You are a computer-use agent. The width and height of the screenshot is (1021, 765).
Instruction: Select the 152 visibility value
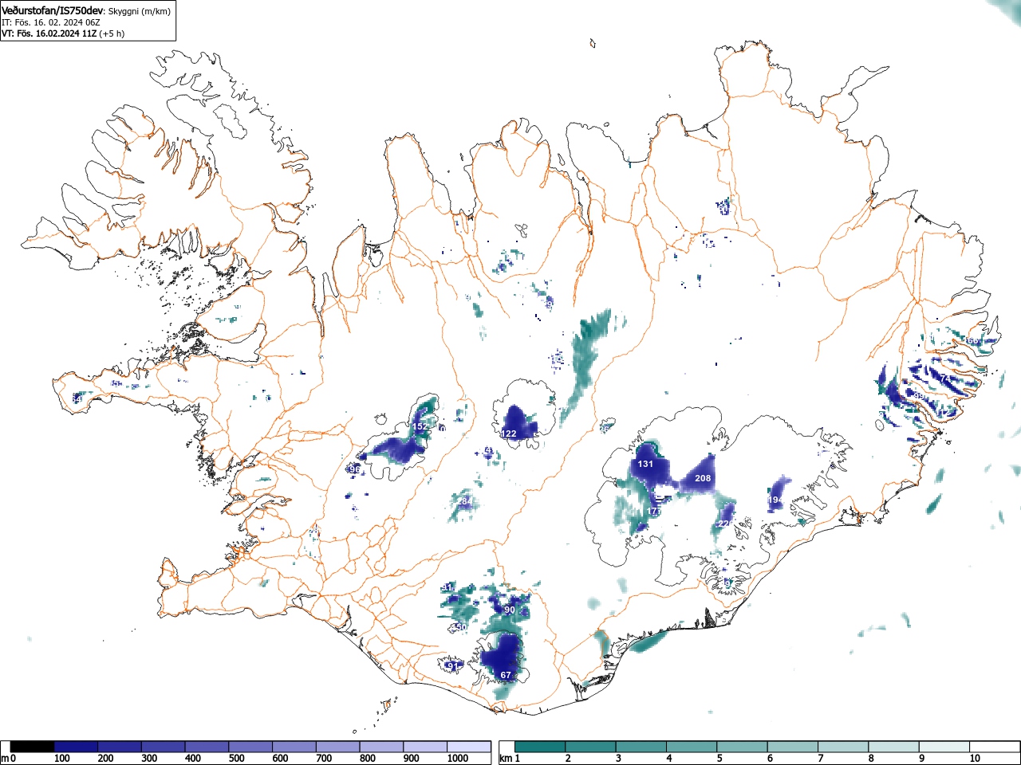pyautogui.click(x=419, y=426)
